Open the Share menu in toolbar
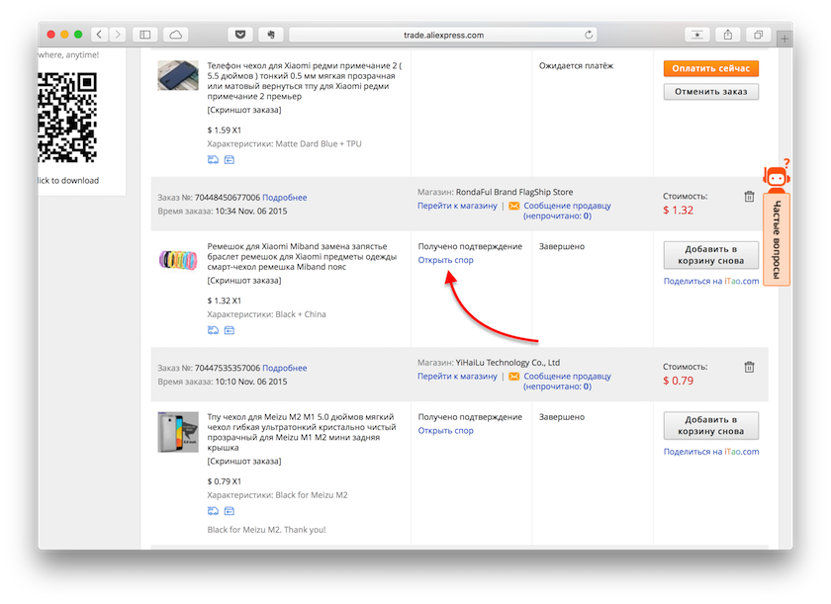The width and height of the screenshot is (831, 604). [728, 35]
